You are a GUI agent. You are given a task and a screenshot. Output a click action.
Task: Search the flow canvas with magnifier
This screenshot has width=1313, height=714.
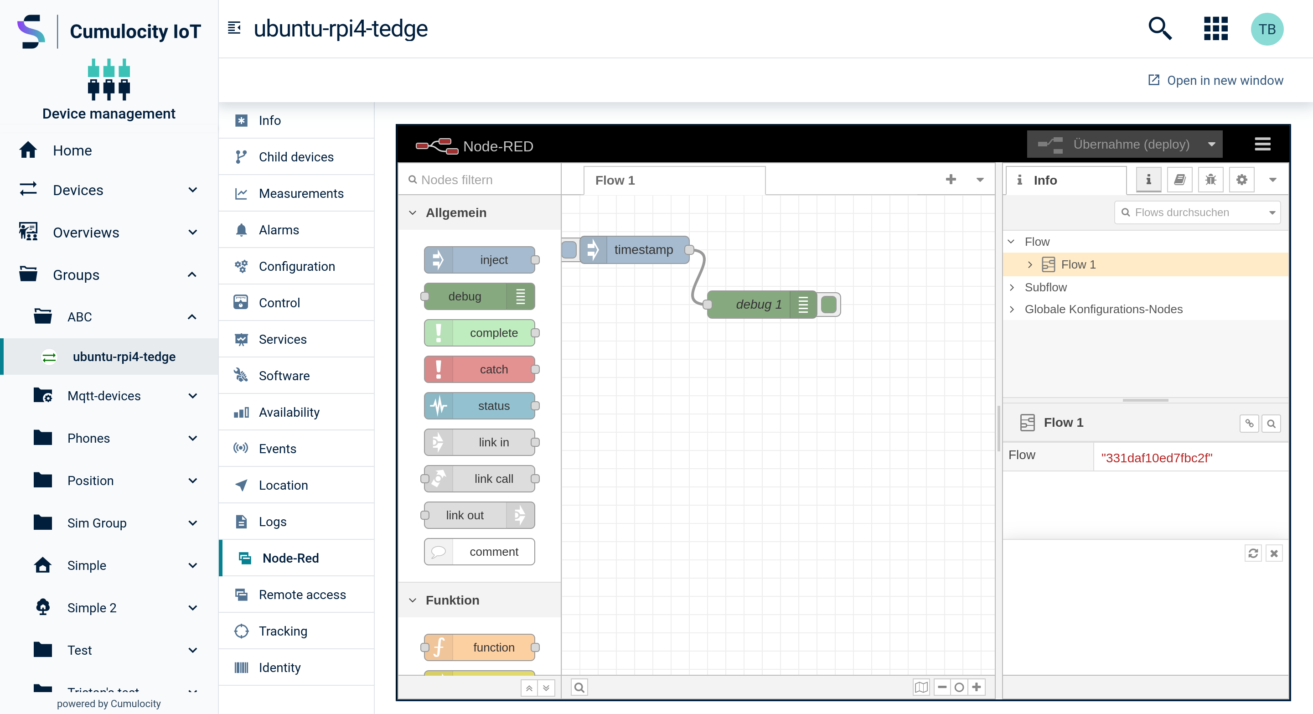click(579, 688)
